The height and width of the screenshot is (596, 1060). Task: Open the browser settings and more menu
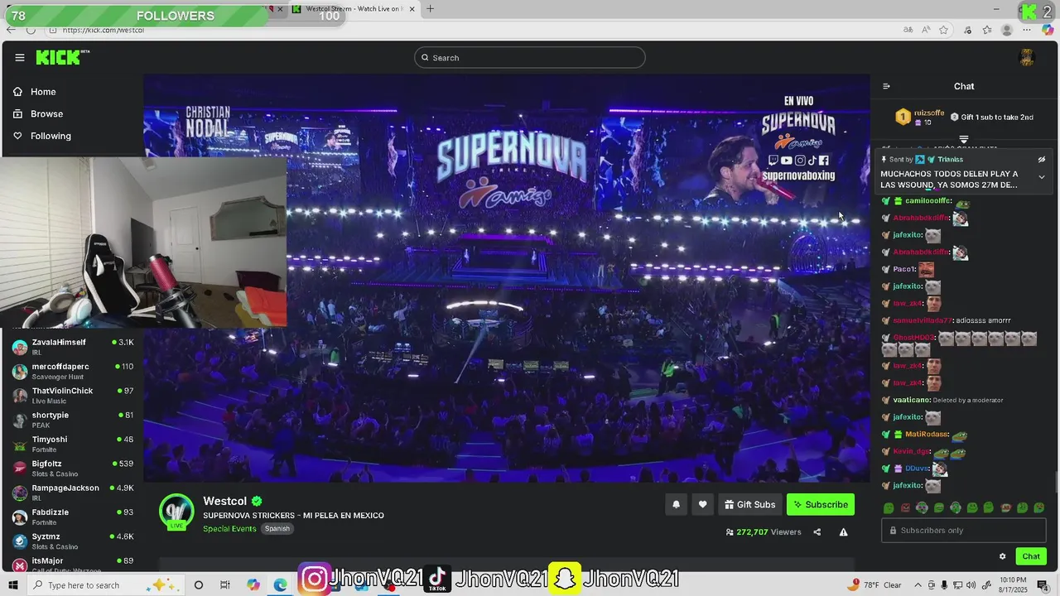pos(1027,30)
